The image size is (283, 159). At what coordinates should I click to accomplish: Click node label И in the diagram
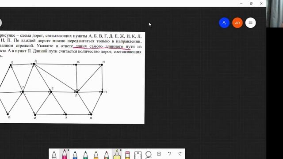coord(35,118)
